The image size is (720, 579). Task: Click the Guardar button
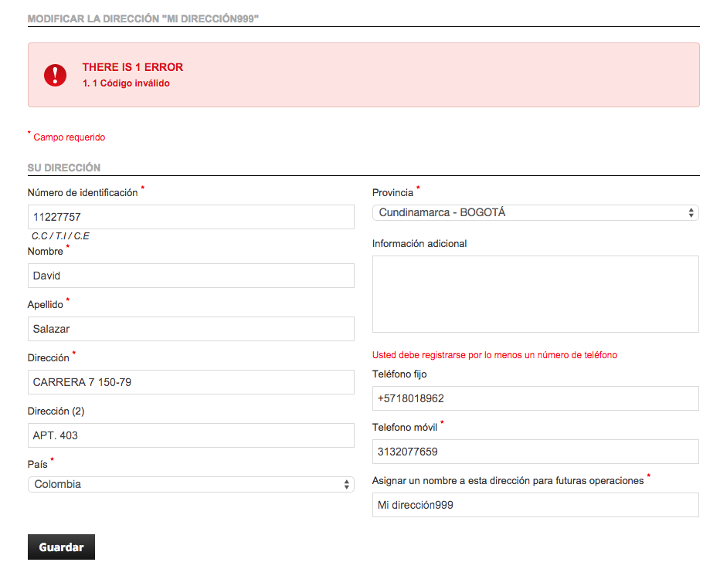tap(61, 547)
